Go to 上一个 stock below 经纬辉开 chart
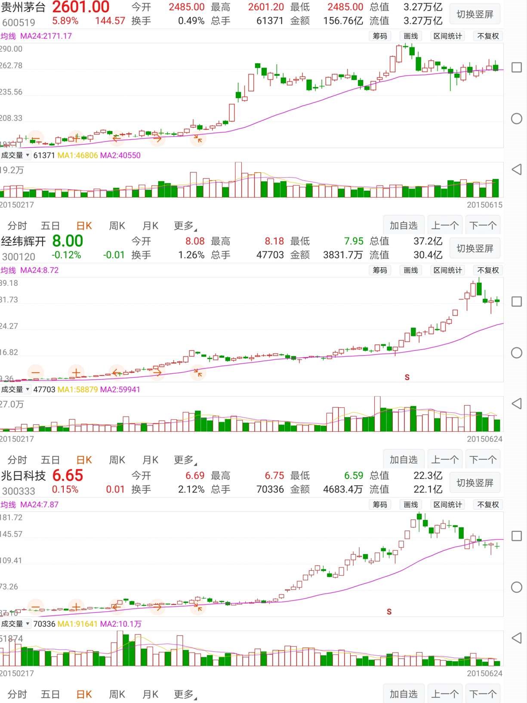 pos(445,459)
